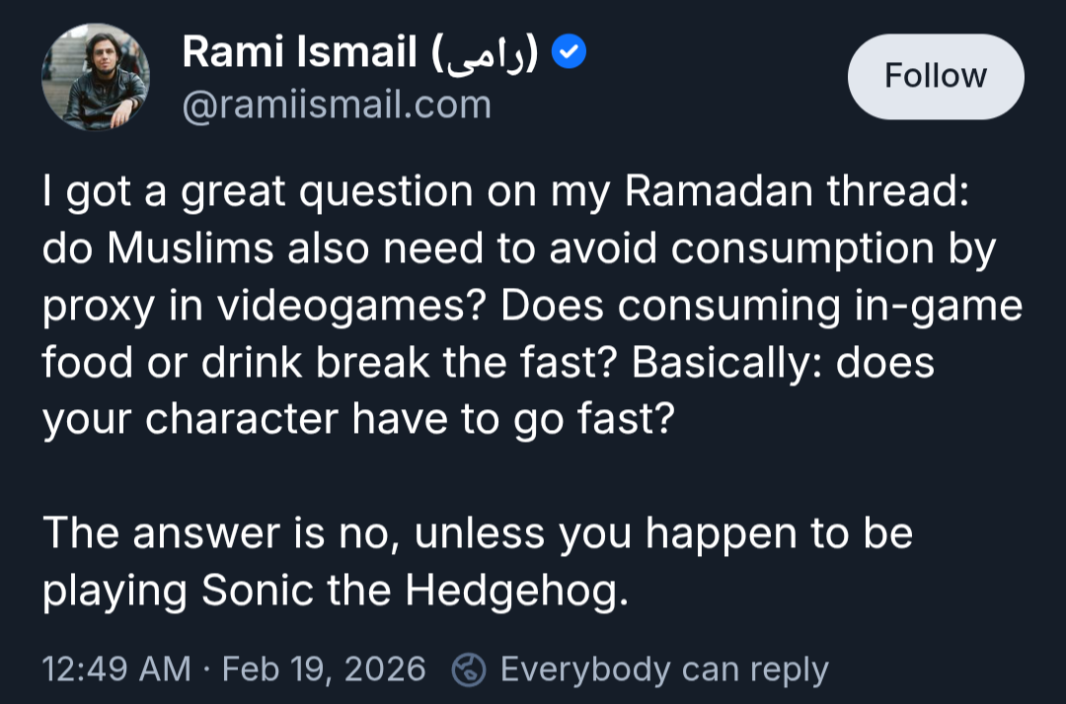The width and height of the screenshot is (1066, 704).
Task: Click the word "Muslims" in the post
Action: pos(190,249)
